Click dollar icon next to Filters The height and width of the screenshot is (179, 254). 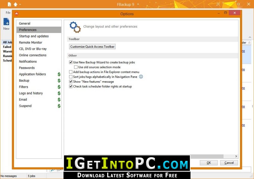[x=59, y=87]
